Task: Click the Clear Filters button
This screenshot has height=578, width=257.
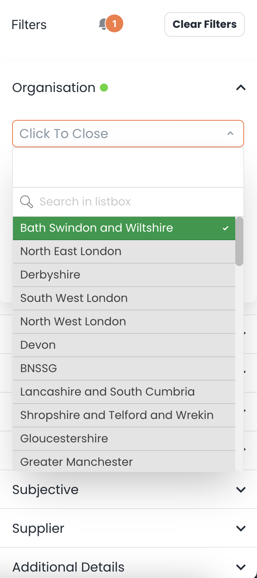Action: pos(205,24)
